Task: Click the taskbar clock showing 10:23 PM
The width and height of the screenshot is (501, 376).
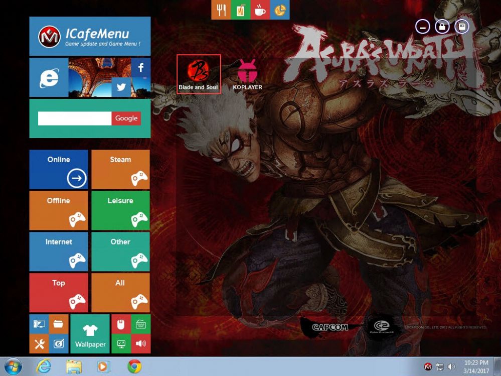Action: pyautogui.click(x=476, y=367)
